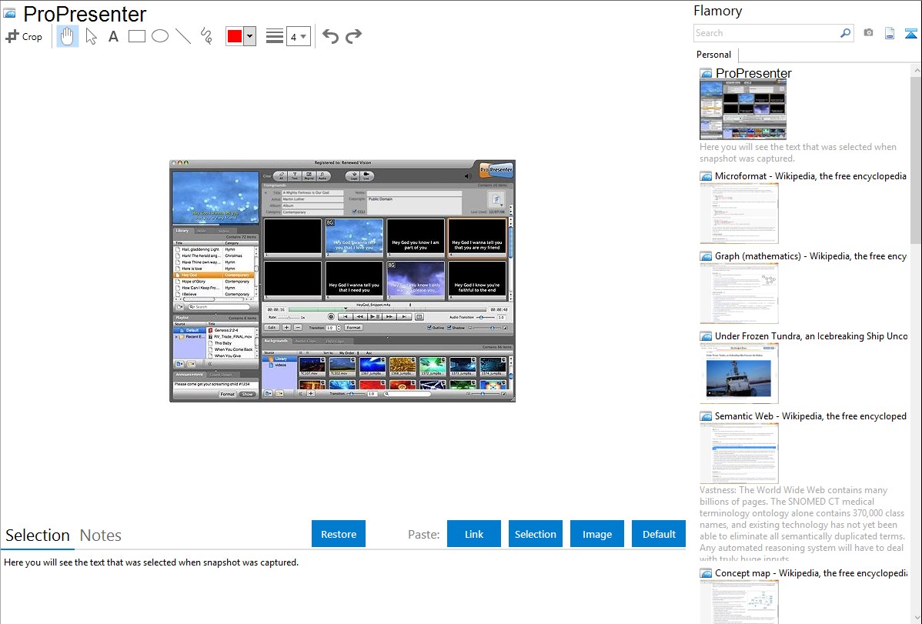Open the color picker dropdown arrow
Viewport: 922px width, 624px height.
point(250,36)
